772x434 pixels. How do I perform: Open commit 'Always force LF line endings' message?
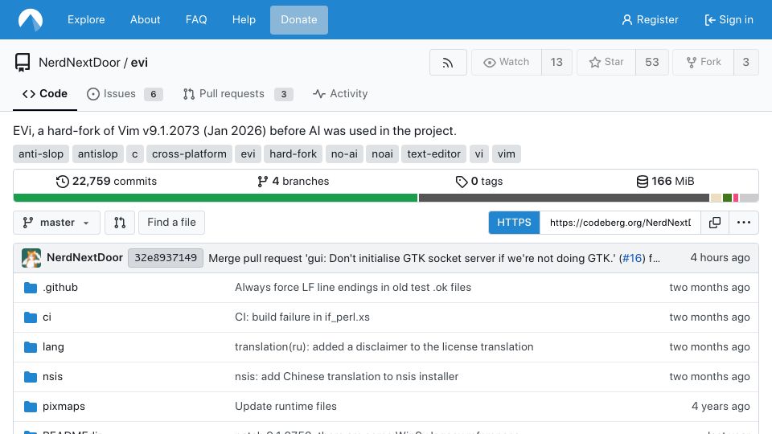pos(353,288)
